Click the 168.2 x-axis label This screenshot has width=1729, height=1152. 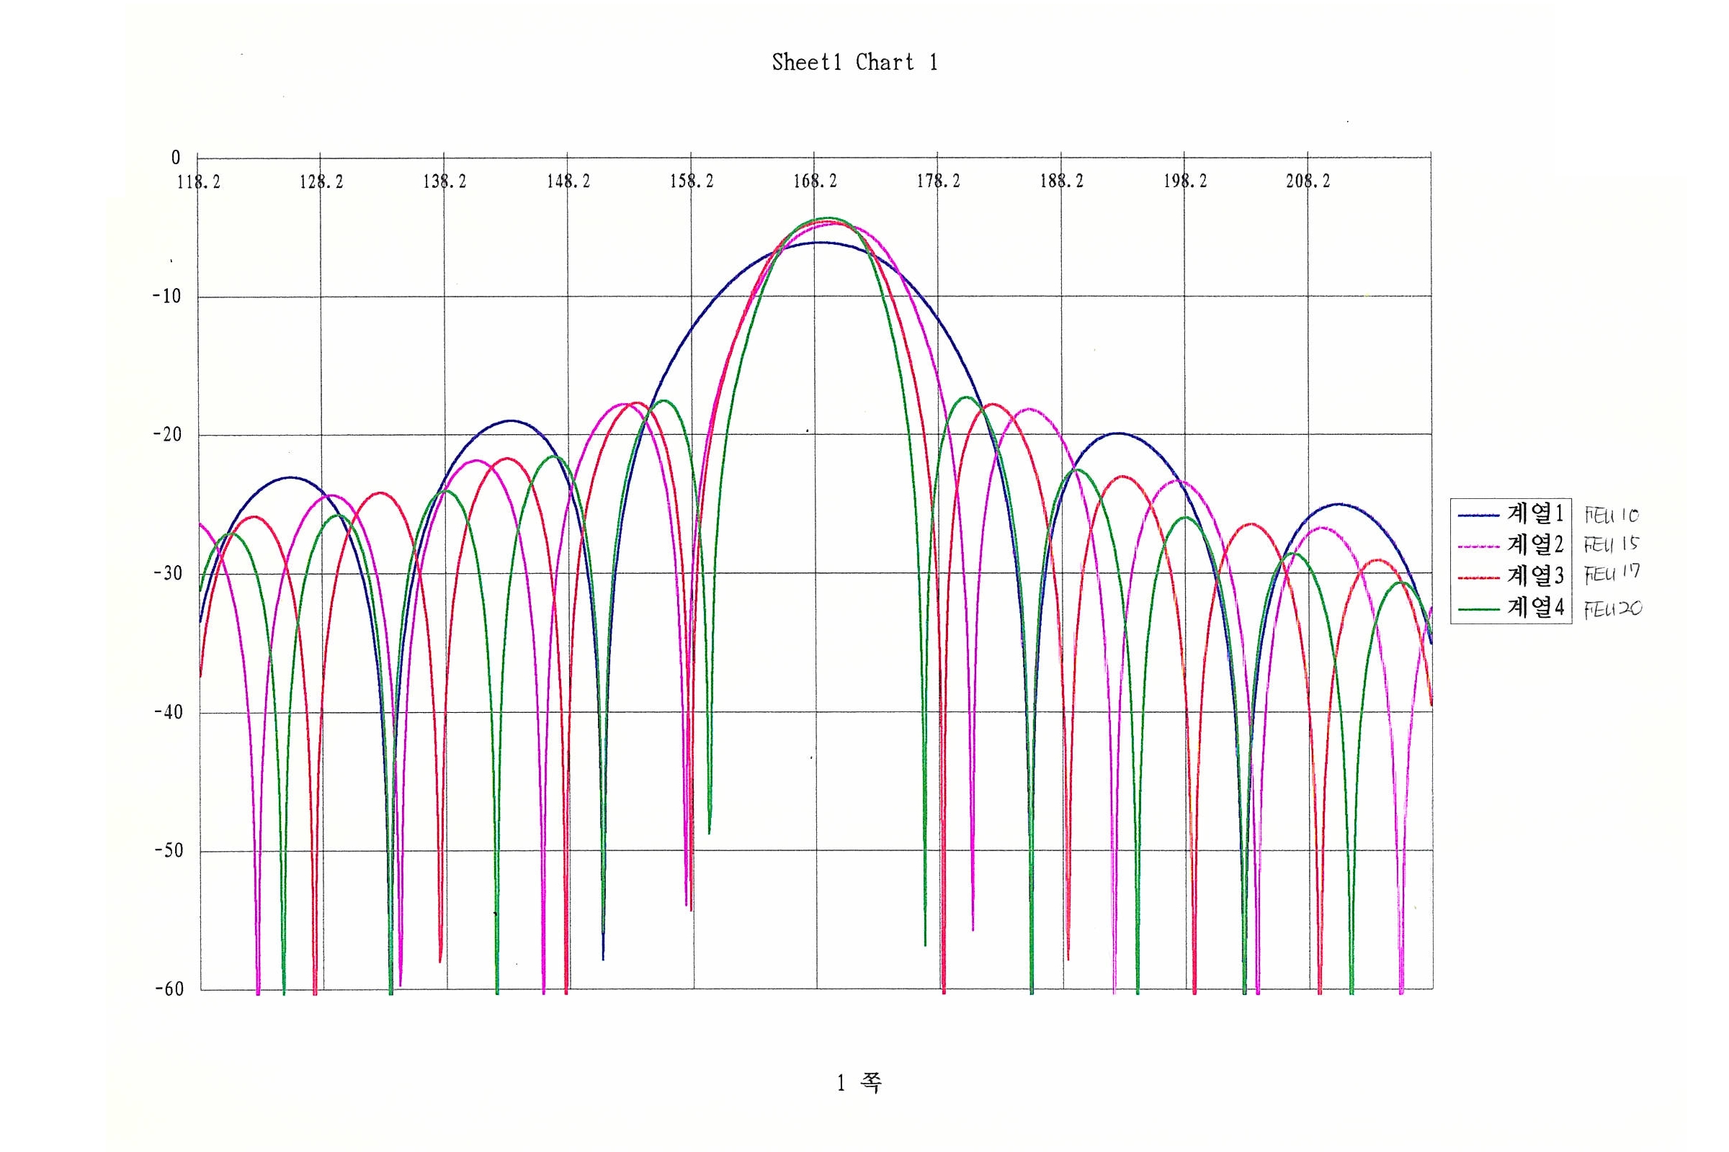click(x=815, y=181)
